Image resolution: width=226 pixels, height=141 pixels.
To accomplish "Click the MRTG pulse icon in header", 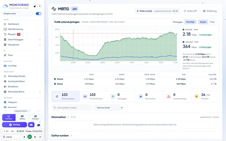I will click(54, 9).
